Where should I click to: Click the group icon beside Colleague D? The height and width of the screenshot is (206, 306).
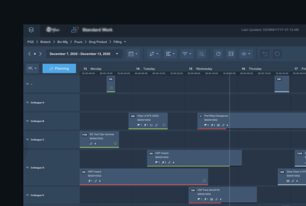click(27, 167)
